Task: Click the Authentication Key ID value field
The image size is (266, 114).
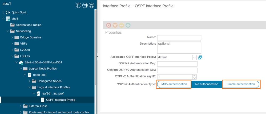Action: click(x=175, y=77)
